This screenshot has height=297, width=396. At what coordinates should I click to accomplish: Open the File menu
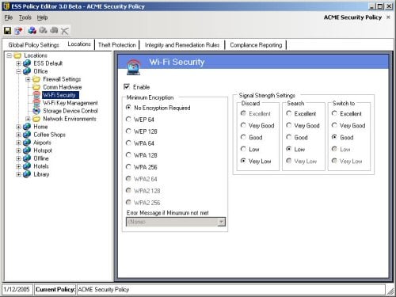(x=9, y=17)
